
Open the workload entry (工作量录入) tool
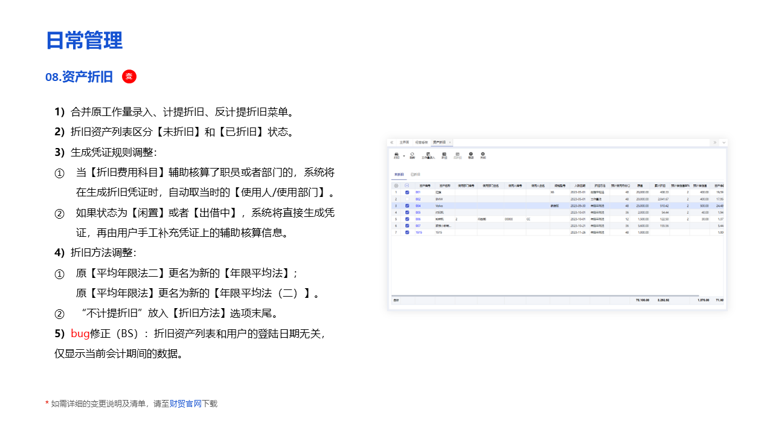(x=428, y=155)
